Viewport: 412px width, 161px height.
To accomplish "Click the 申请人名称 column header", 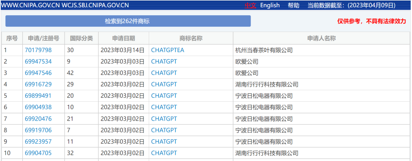I will point(322,38).
